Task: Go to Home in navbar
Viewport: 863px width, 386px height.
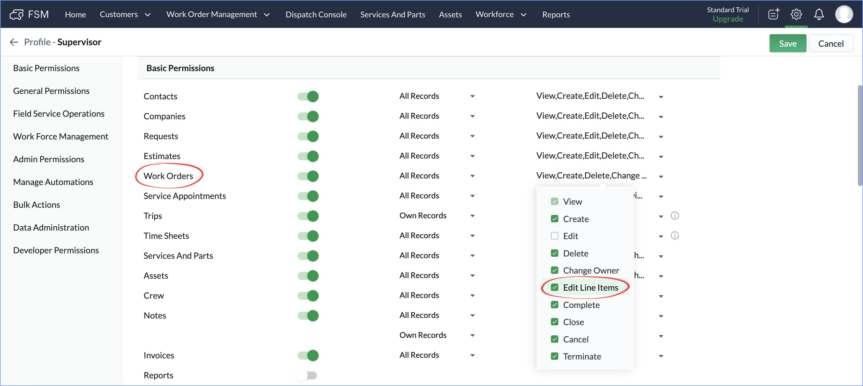Action: [75, 15]
